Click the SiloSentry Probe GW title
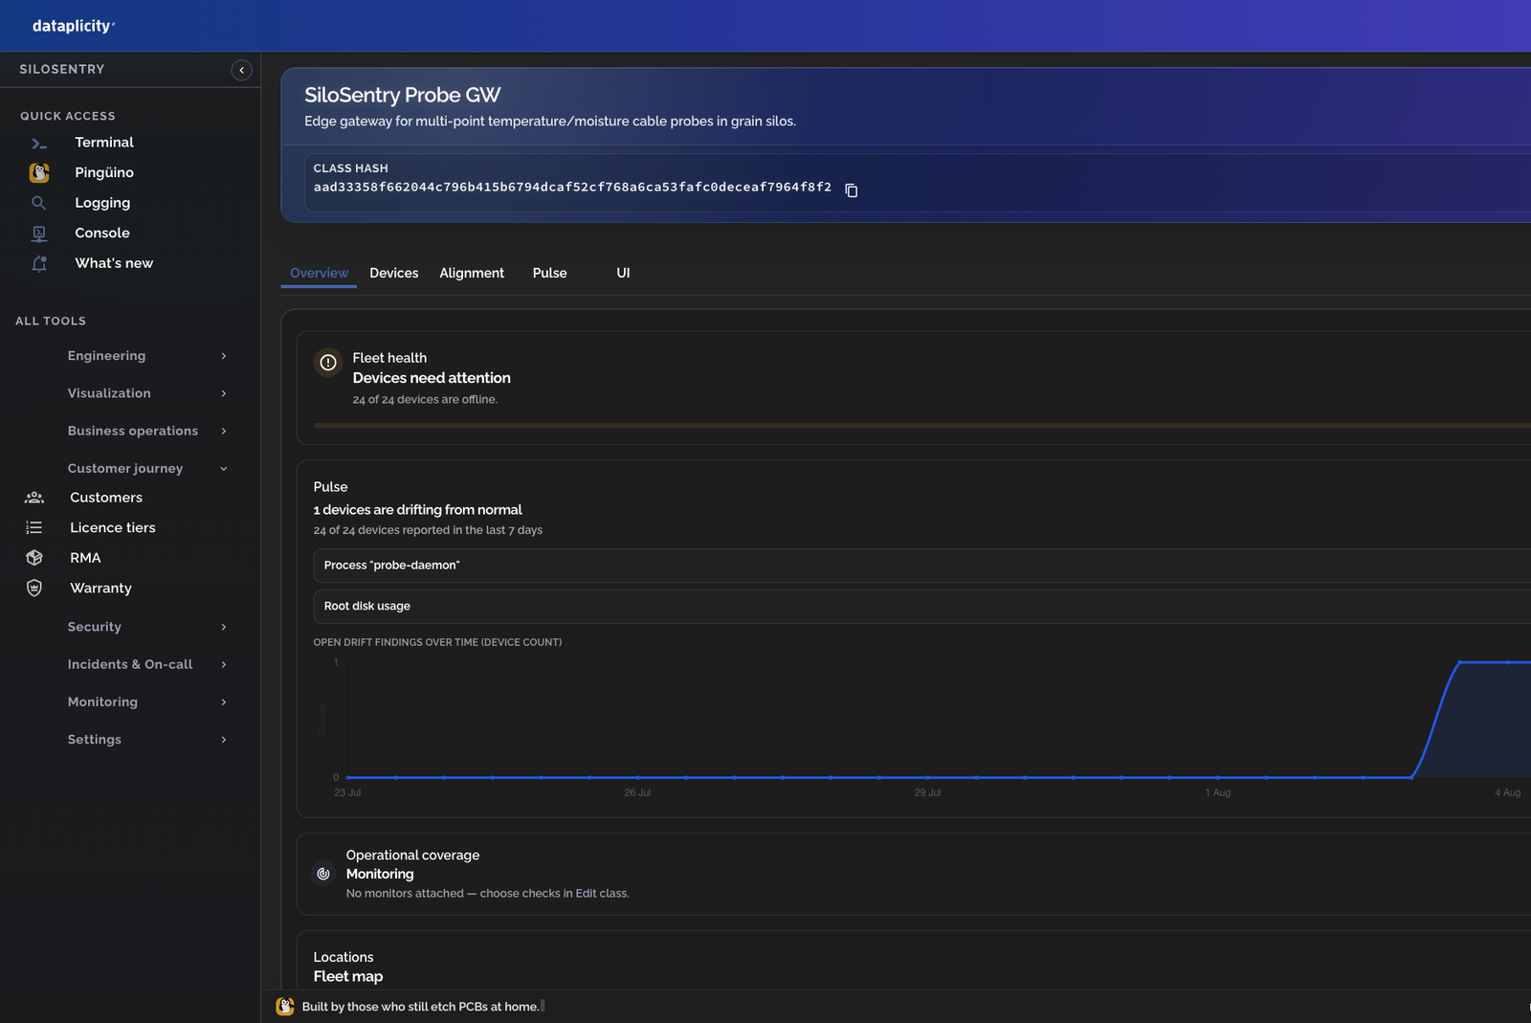The width and height of the screenshot is (1531, 1023). coord(402,95)
